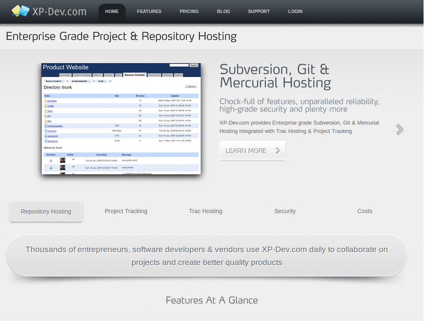The width and height of the screenshot is (429, 321).
Task: Click the XP-Dev.com logo icon
Action: point(21,11)
